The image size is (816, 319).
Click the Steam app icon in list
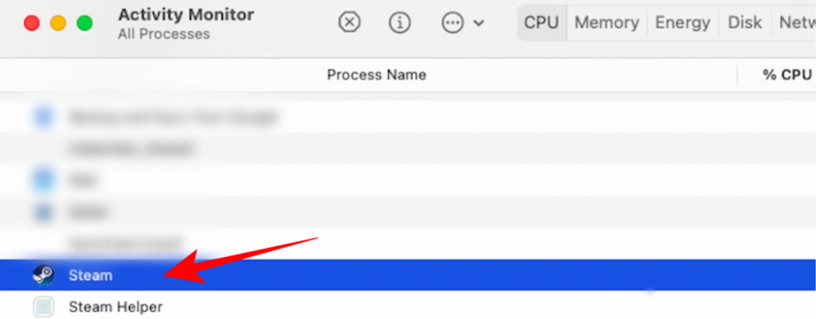coord(43,275)
